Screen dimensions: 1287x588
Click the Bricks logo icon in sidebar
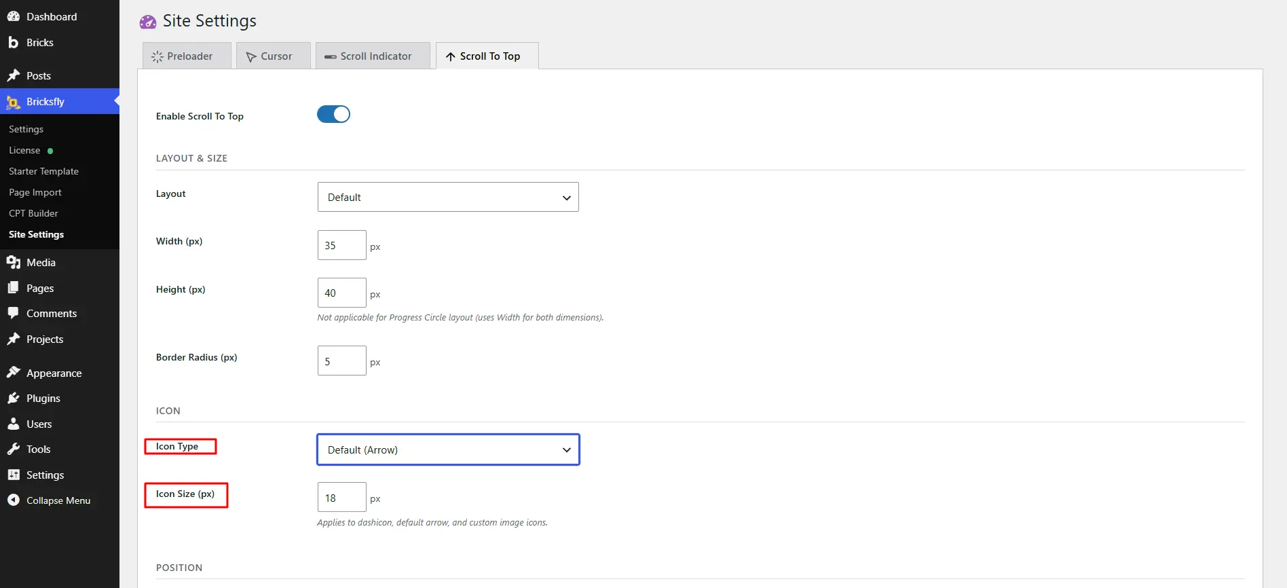13,42
